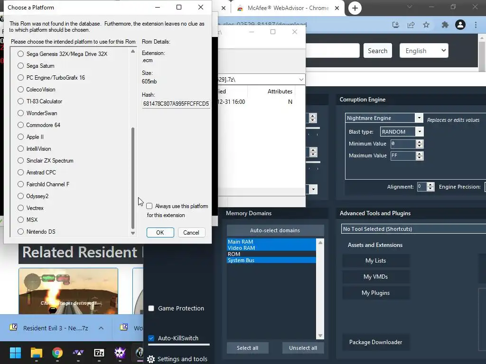Click Auto-select domains button

pos(275,230)
